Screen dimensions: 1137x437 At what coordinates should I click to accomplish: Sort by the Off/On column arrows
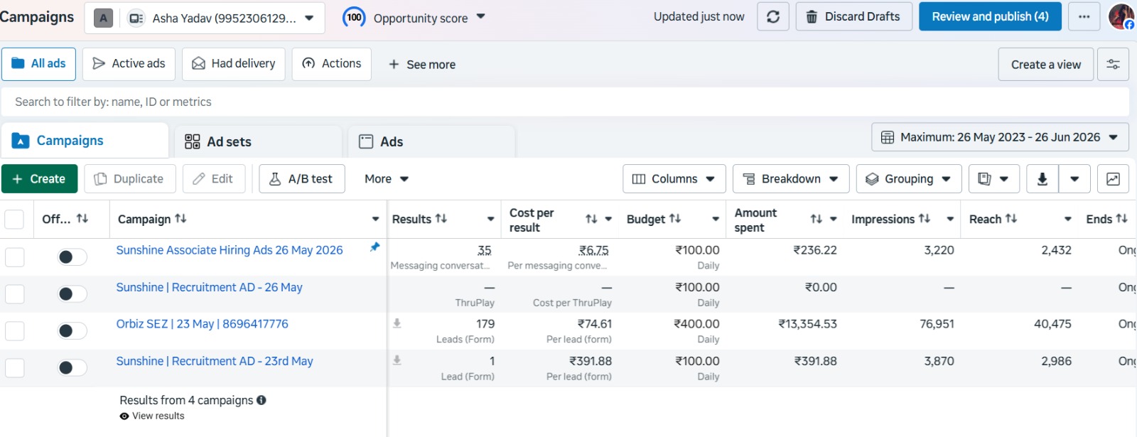coord(82,219)
